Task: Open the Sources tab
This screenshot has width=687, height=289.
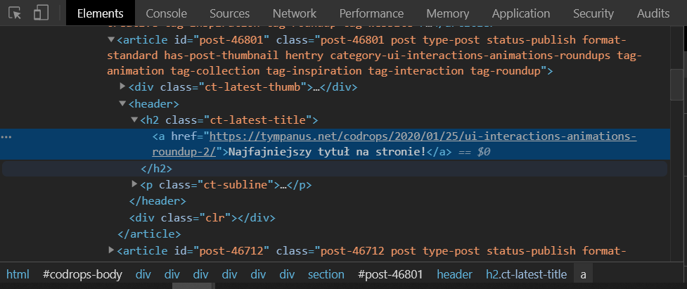Action: [229, 13]
